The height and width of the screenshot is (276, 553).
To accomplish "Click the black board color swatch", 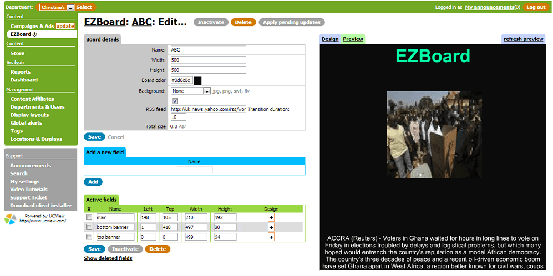I will [x=197, y=81].
